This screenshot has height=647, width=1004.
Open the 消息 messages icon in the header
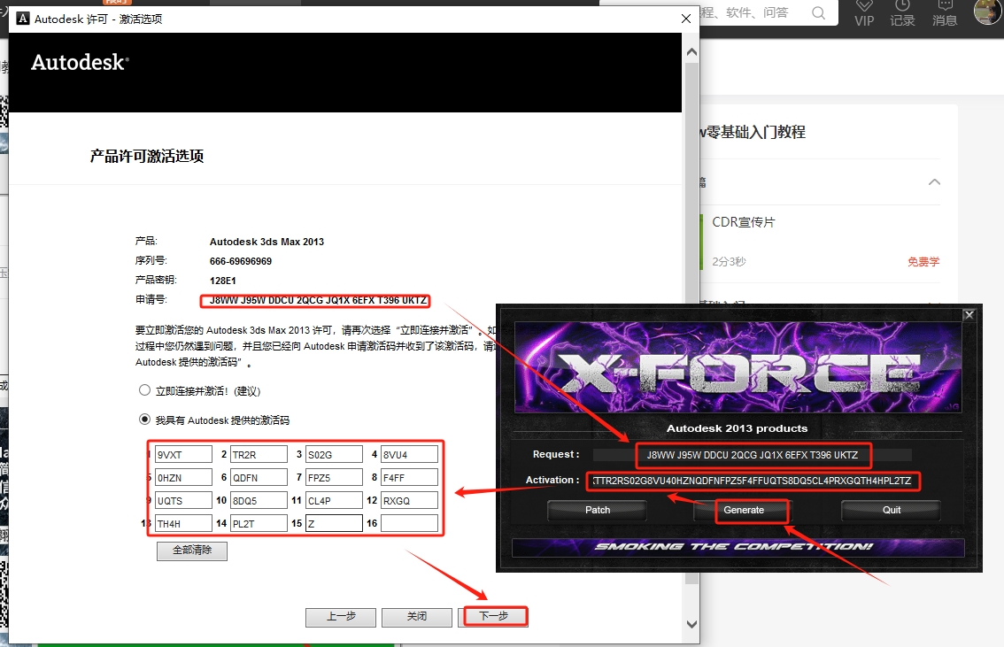[945, 12]
